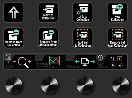Tap the Cycle Selection rotating arrows icon

coord(100,57)
